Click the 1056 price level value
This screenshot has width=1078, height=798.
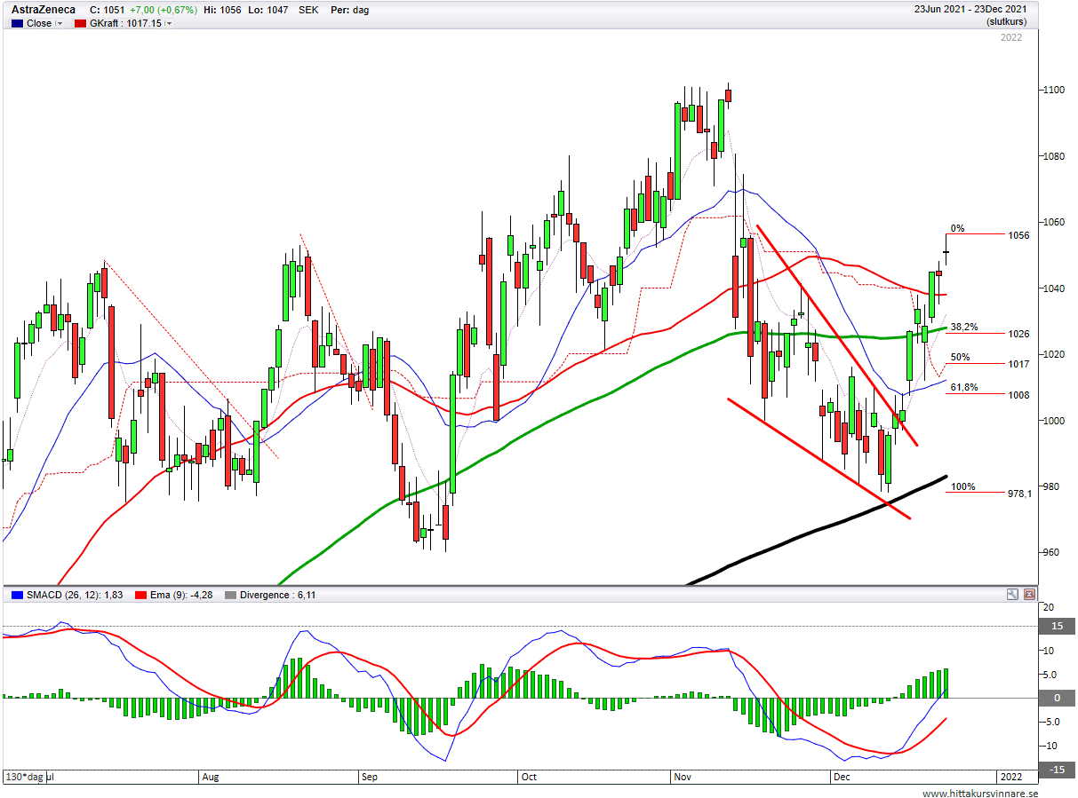pyautogui.click(x=1019, y=235)
